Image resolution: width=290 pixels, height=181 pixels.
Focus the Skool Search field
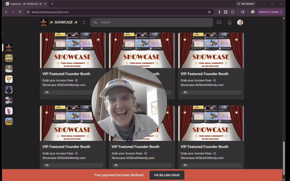point(152,22)
